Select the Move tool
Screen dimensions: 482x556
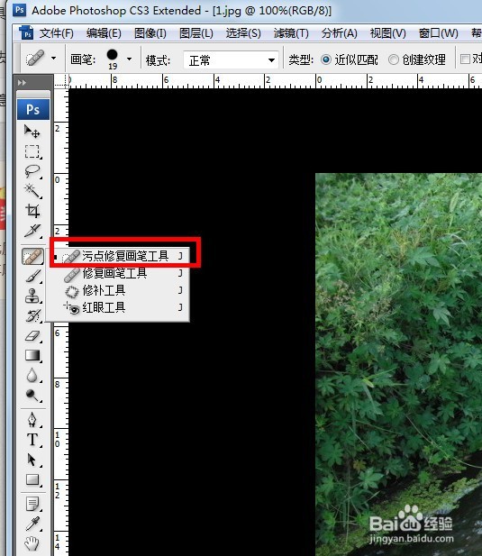coord(32,132)
